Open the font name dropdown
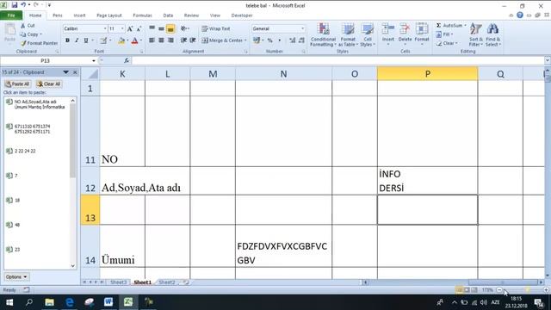Viewport: 551px width, 310px height. 105,28
